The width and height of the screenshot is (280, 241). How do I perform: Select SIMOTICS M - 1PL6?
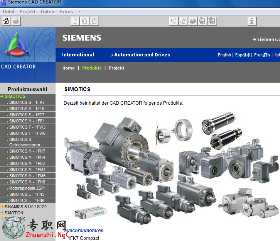pos(28,163)
